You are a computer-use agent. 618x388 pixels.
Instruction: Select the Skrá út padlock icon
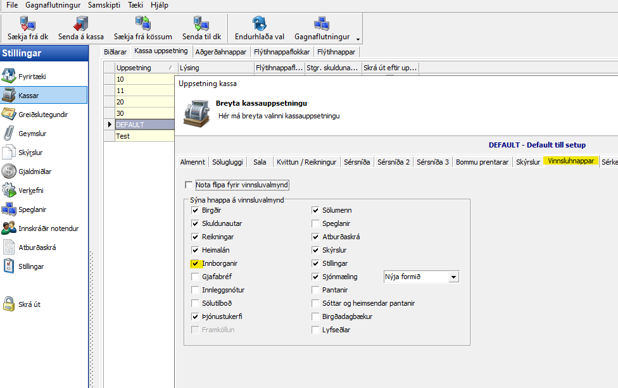coord(8,304)
